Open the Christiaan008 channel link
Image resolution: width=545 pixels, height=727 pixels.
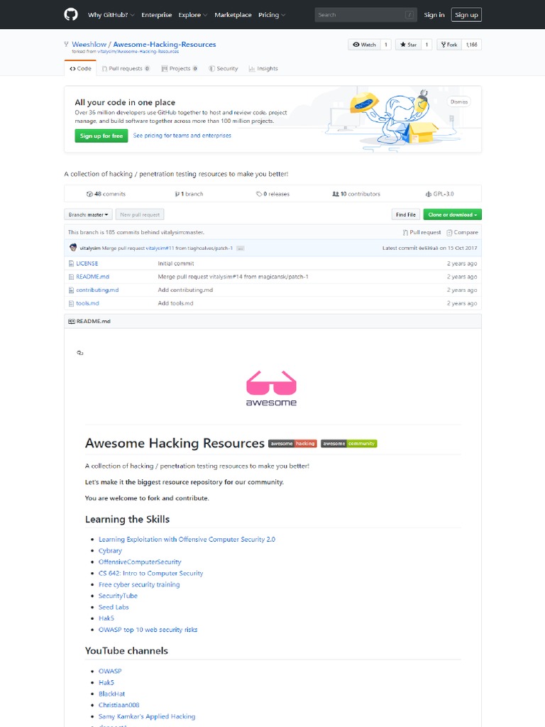point(119,705)
